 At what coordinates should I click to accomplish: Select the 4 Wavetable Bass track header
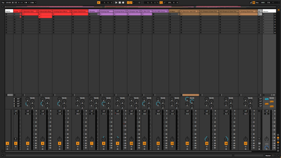(x=45, y=11)
